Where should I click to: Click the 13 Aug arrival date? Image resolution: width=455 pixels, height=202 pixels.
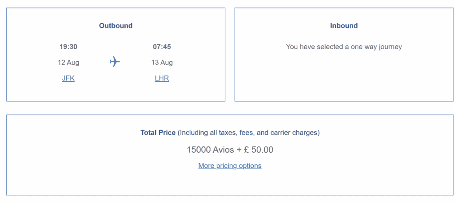[x=162, y=63]
